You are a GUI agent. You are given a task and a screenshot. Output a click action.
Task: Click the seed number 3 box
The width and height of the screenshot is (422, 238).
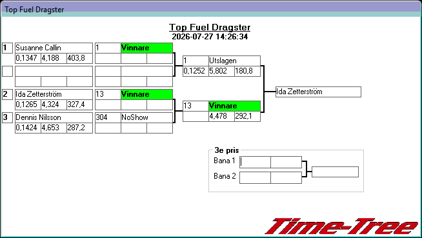tap(7, 117)
